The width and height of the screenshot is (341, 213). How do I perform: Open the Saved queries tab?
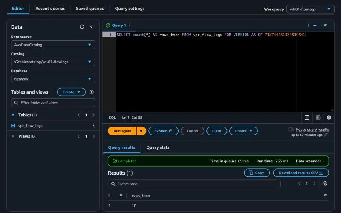click(x=90, y=9)
